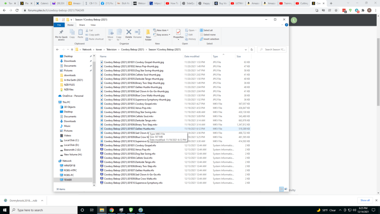Screen dimensions: 380x214
Task: Click Copy path command
Action: (x=93, y=35)
